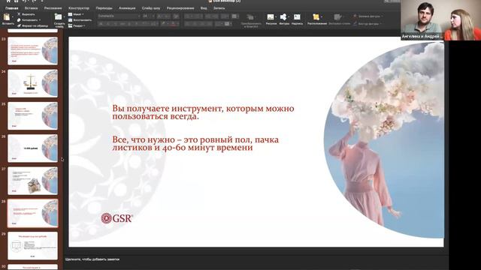Image resolution: width=481 pixels, height=270 pixels.
Task: Click the Макет layout icon
Action: tap(70, 14)
